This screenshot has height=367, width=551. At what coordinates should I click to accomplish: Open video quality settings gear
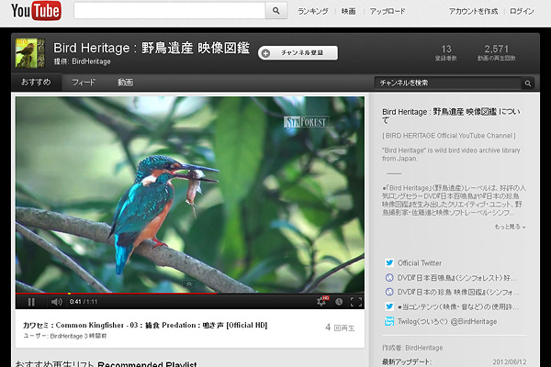tap(321, 301)
